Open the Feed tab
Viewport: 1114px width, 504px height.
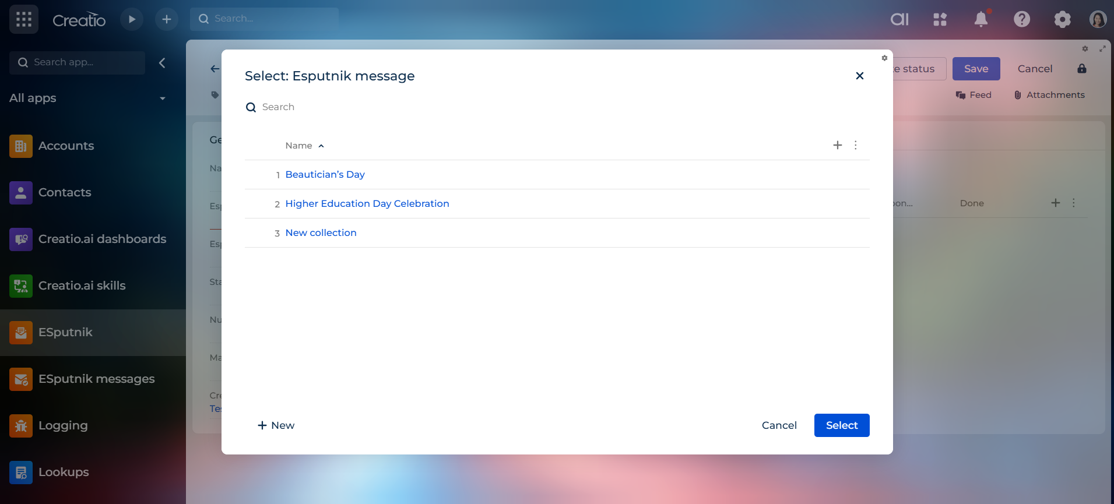tap(974, 95)
